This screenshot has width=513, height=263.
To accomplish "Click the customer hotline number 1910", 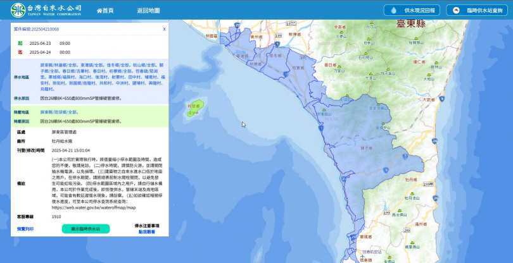I will 56,217.
